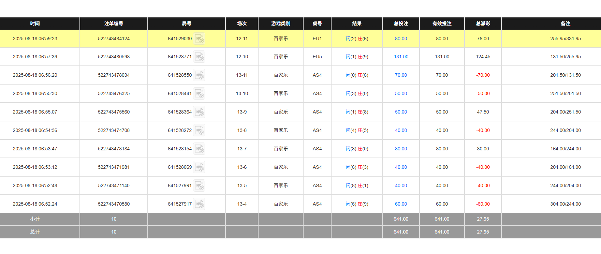
Task: Click the 总计 grand total row label
Action: pyautogui.click(x=35, y=232)
